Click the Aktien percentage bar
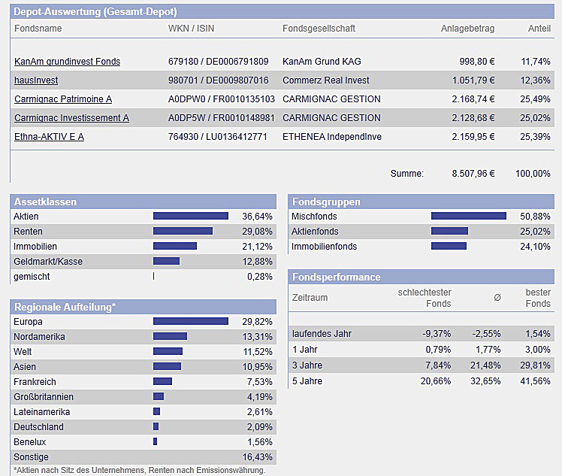562x476 pixels. point(190,217)
